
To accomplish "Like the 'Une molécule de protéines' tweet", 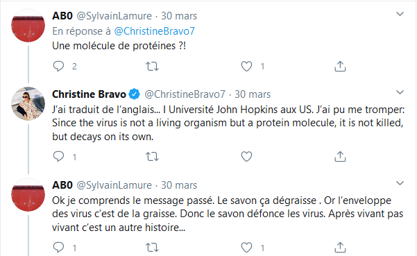I will tap(246, 66).
